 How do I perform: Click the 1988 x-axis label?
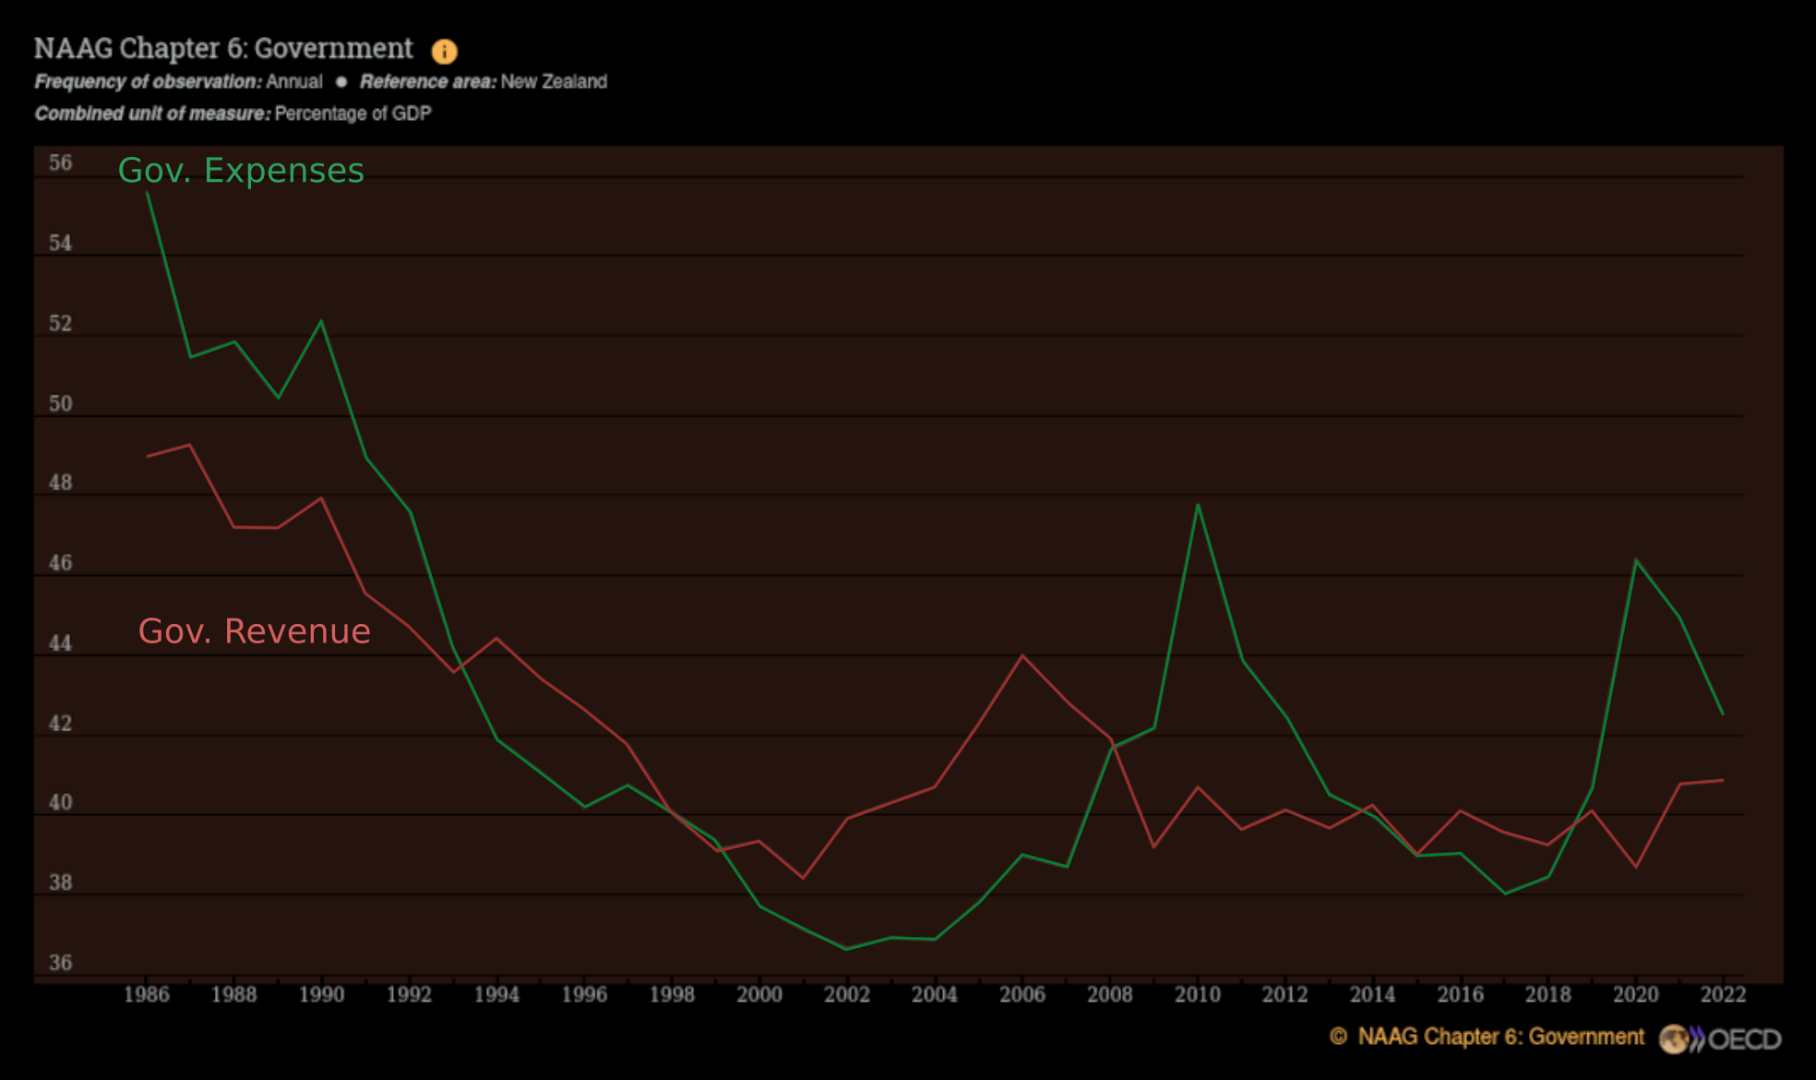(234, 994)
